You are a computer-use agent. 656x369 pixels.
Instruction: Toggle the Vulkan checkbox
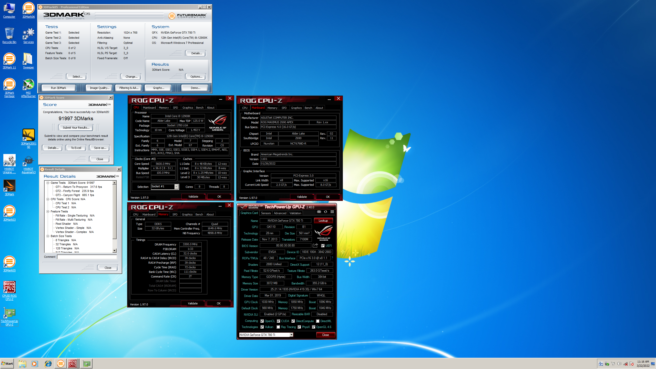coord(262,327)
